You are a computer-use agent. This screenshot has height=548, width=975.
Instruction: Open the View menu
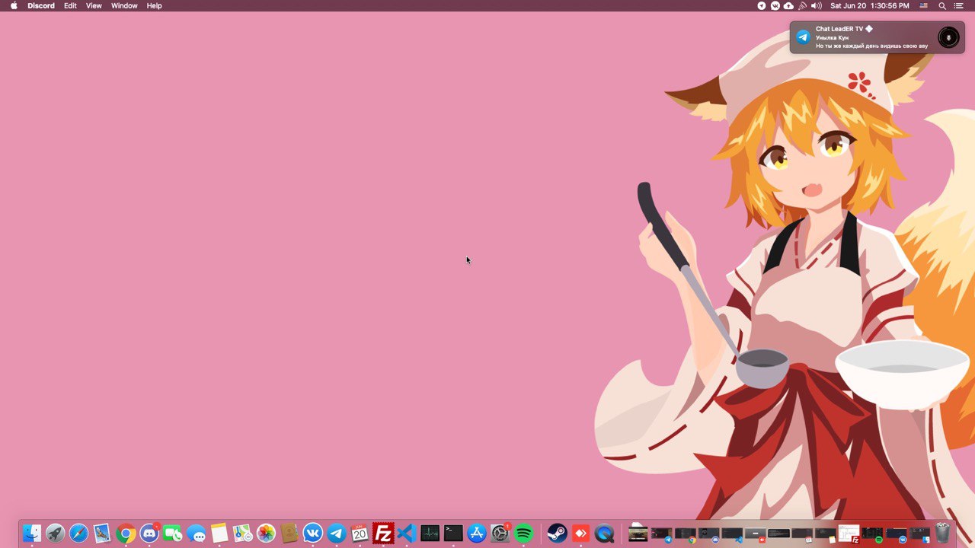94,5
